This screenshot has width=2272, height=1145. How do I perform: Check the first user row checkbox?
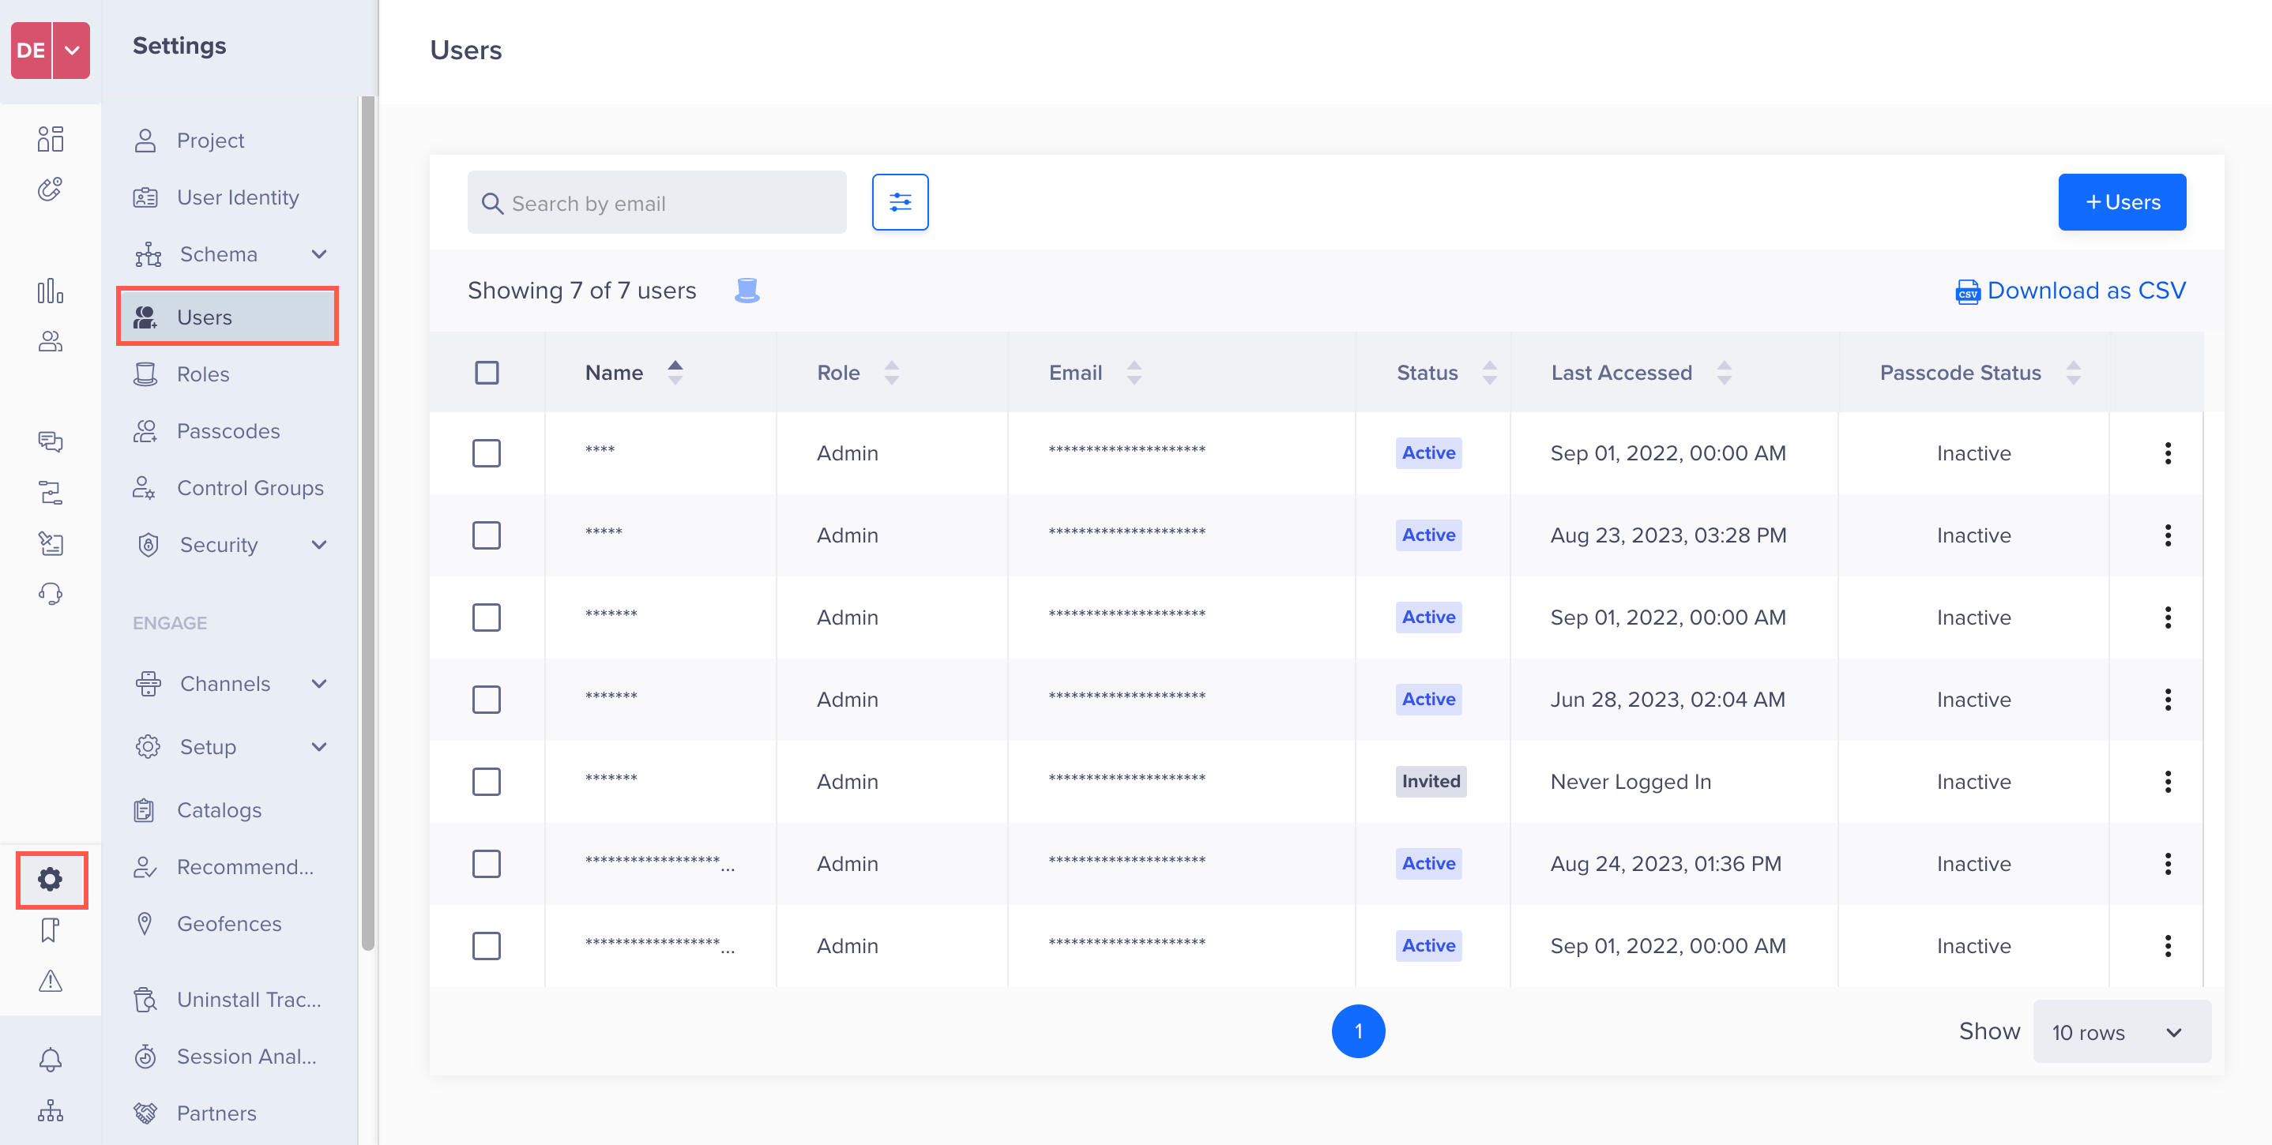[x=486, y=453]
